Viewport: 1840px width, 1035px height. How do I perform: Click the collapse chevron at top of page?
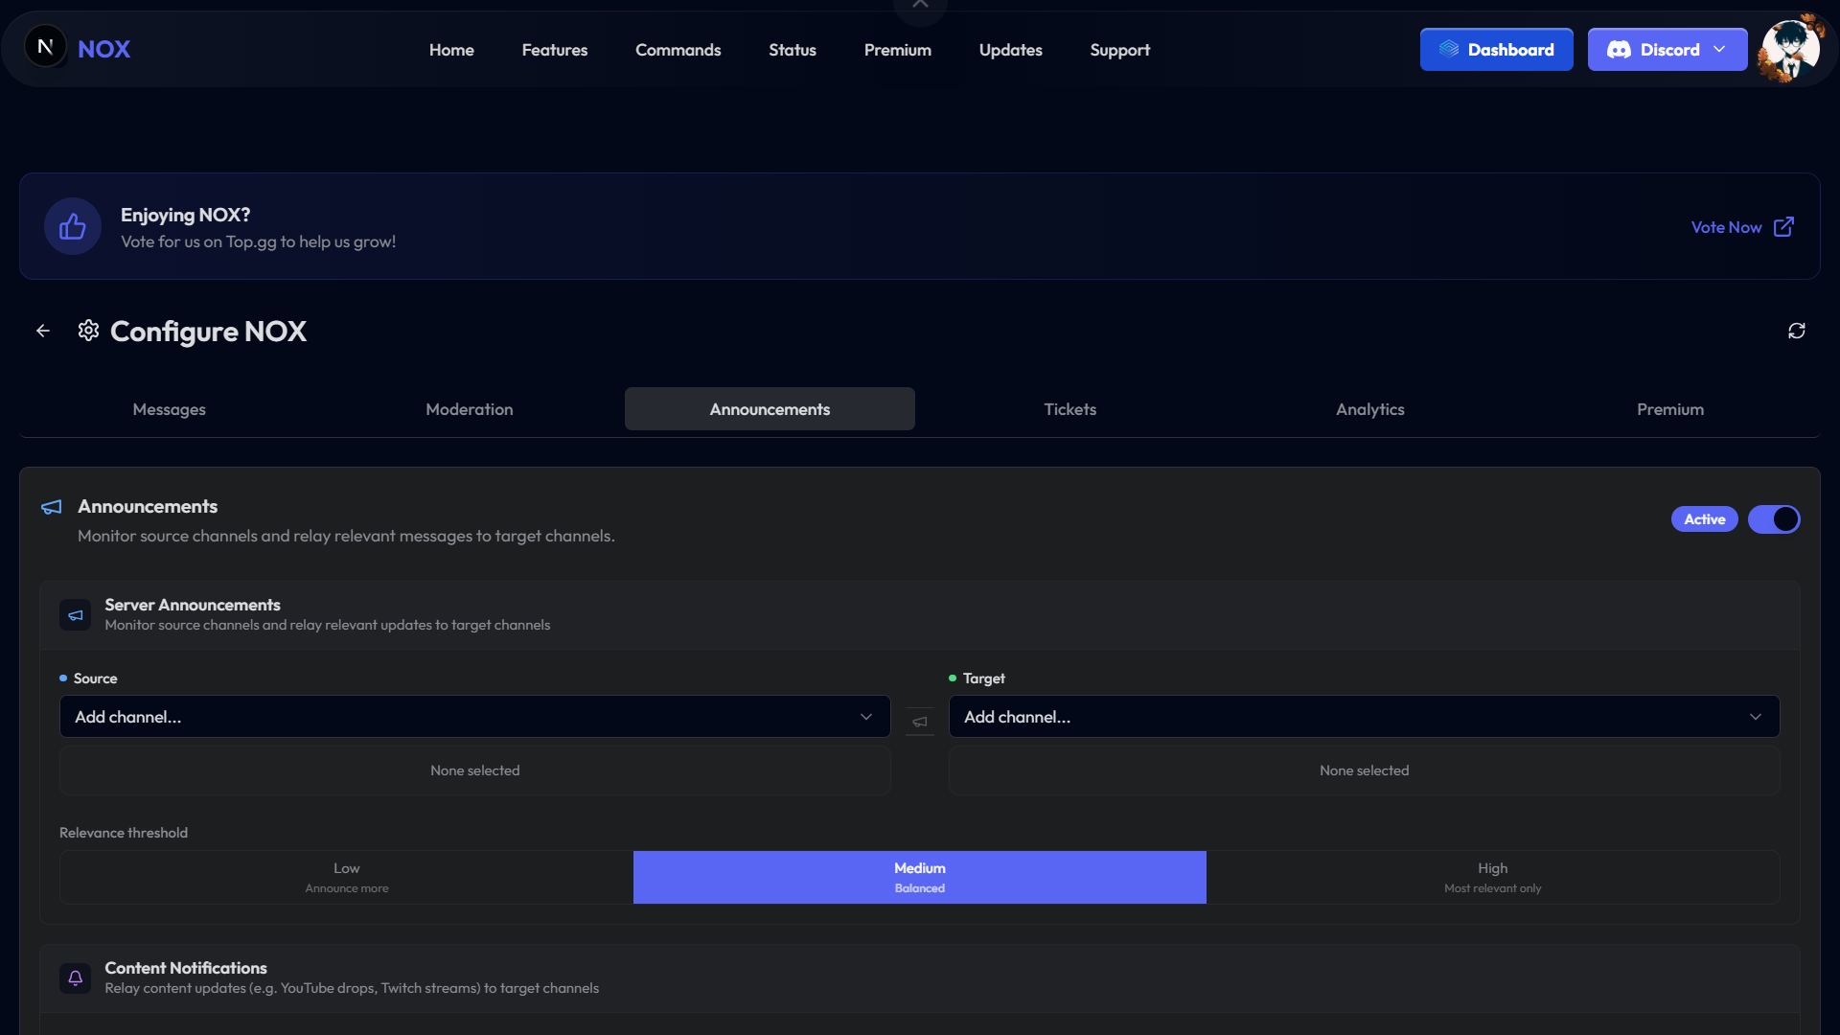[920, 6]
